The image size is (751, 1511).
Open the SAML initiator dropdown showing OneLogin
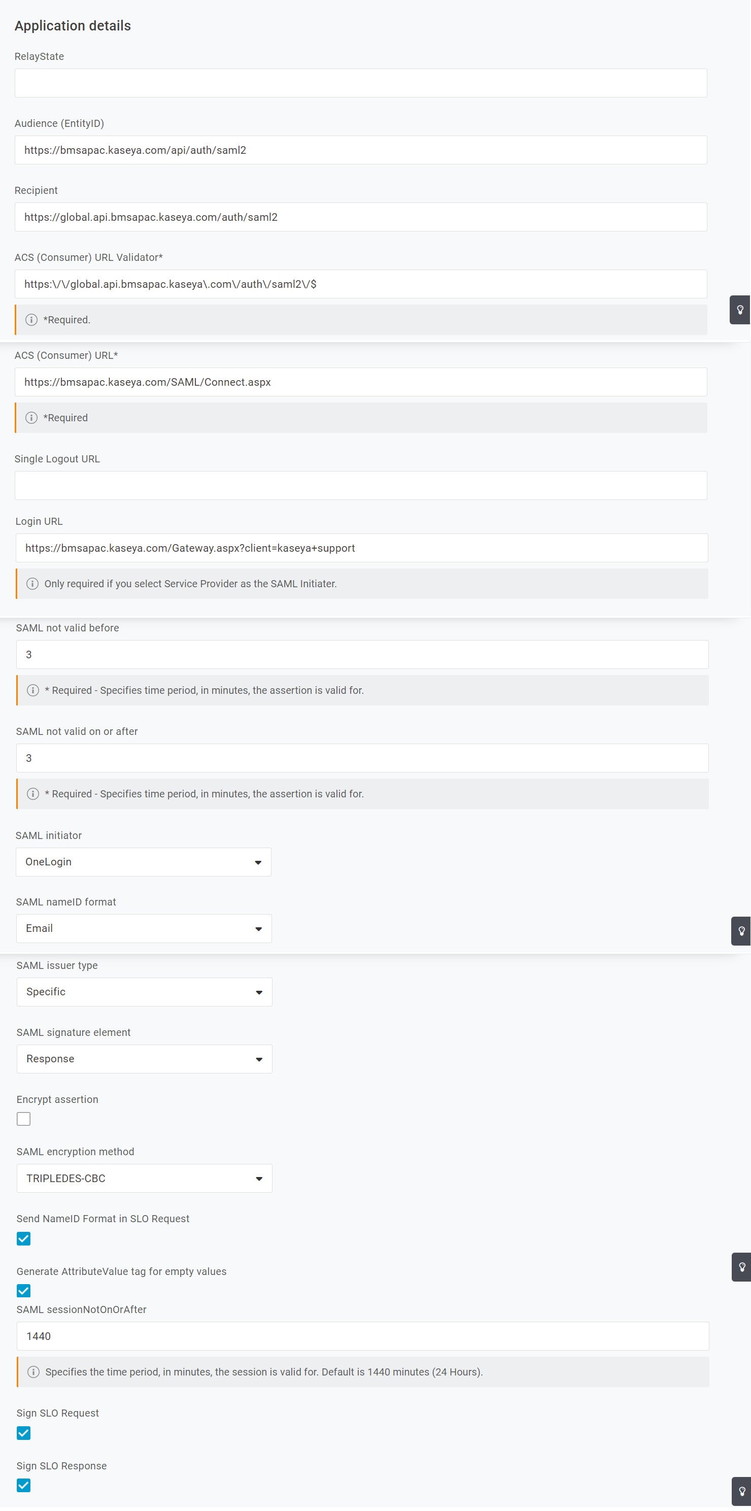[x=144, y=862]
